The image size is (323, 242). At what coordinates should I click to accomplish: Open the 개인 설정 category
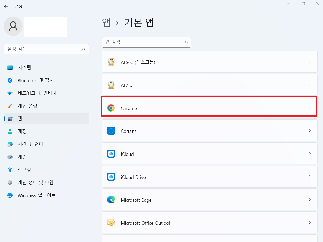coord(46,106)
